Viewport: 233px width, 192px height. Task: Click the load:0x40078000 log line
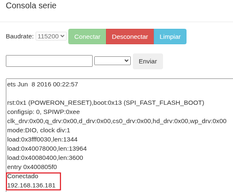point(47,149)
